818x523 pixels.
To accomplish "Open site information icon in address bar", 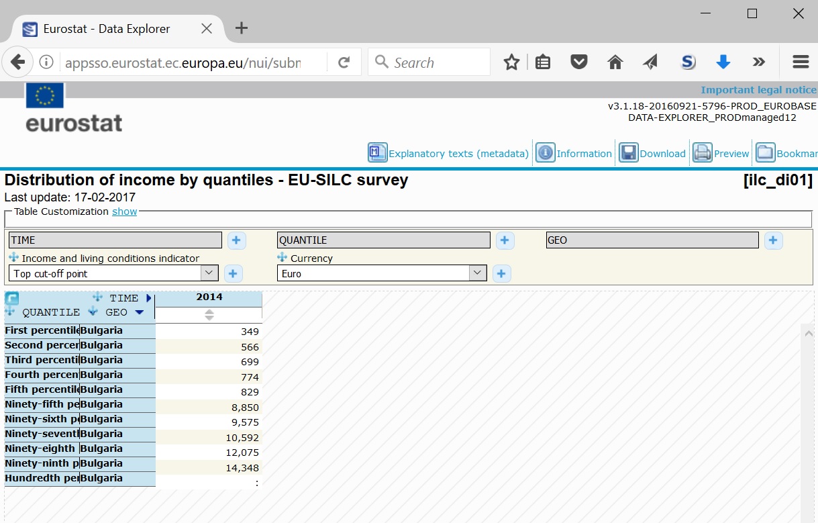I will [x=46, y=62].
